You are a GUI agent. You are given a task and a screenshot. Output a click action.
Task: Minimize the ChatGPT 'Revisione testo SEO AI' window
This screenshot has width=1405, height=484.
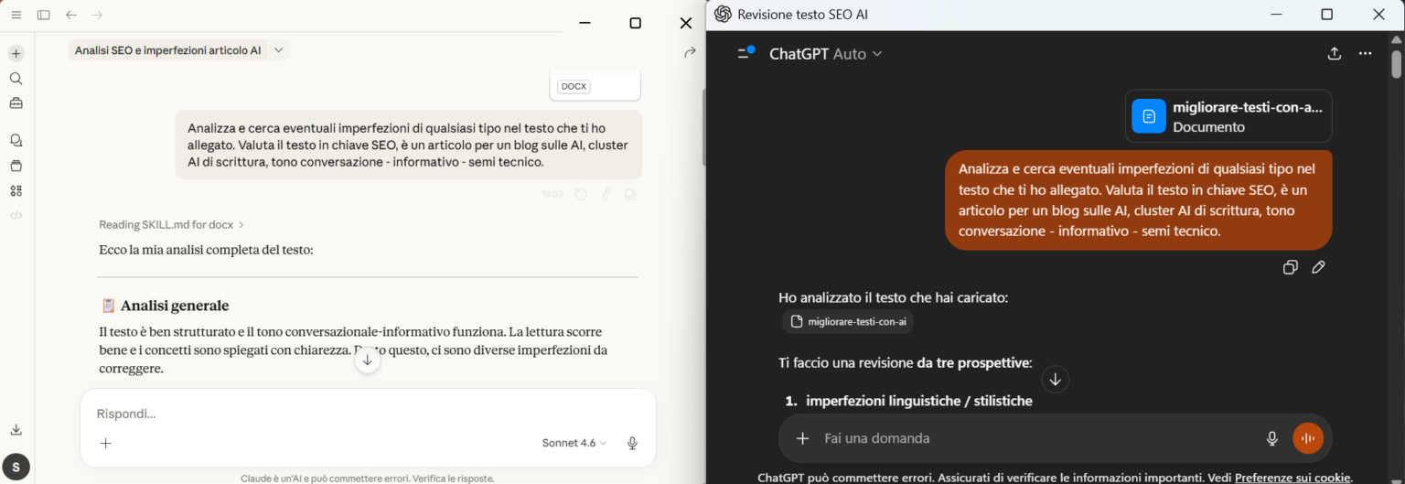(x=1275, y=14)
